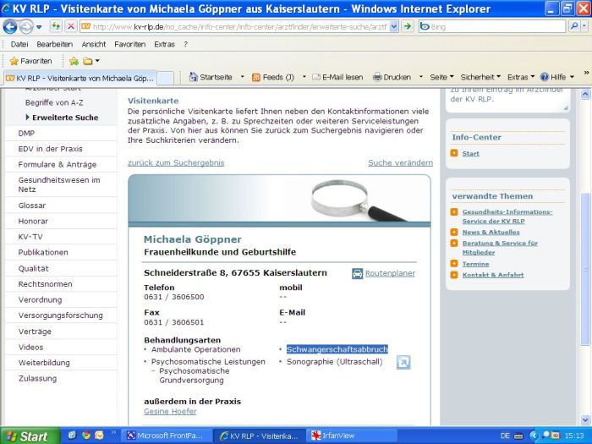Open the Termine related topic link
This screenshot has height=444, width=592.
tap(475, 264)
